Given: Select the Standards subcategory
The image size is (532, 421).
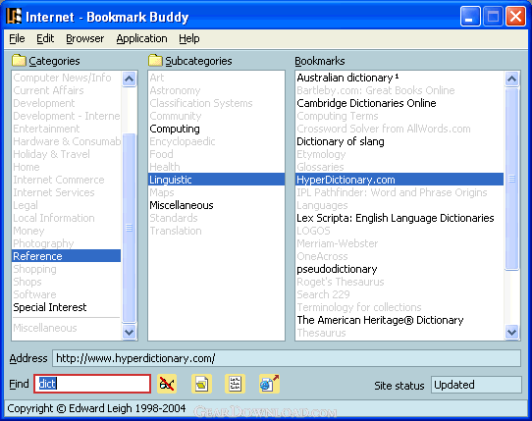Looking at the screenshot, I should 216,218.
